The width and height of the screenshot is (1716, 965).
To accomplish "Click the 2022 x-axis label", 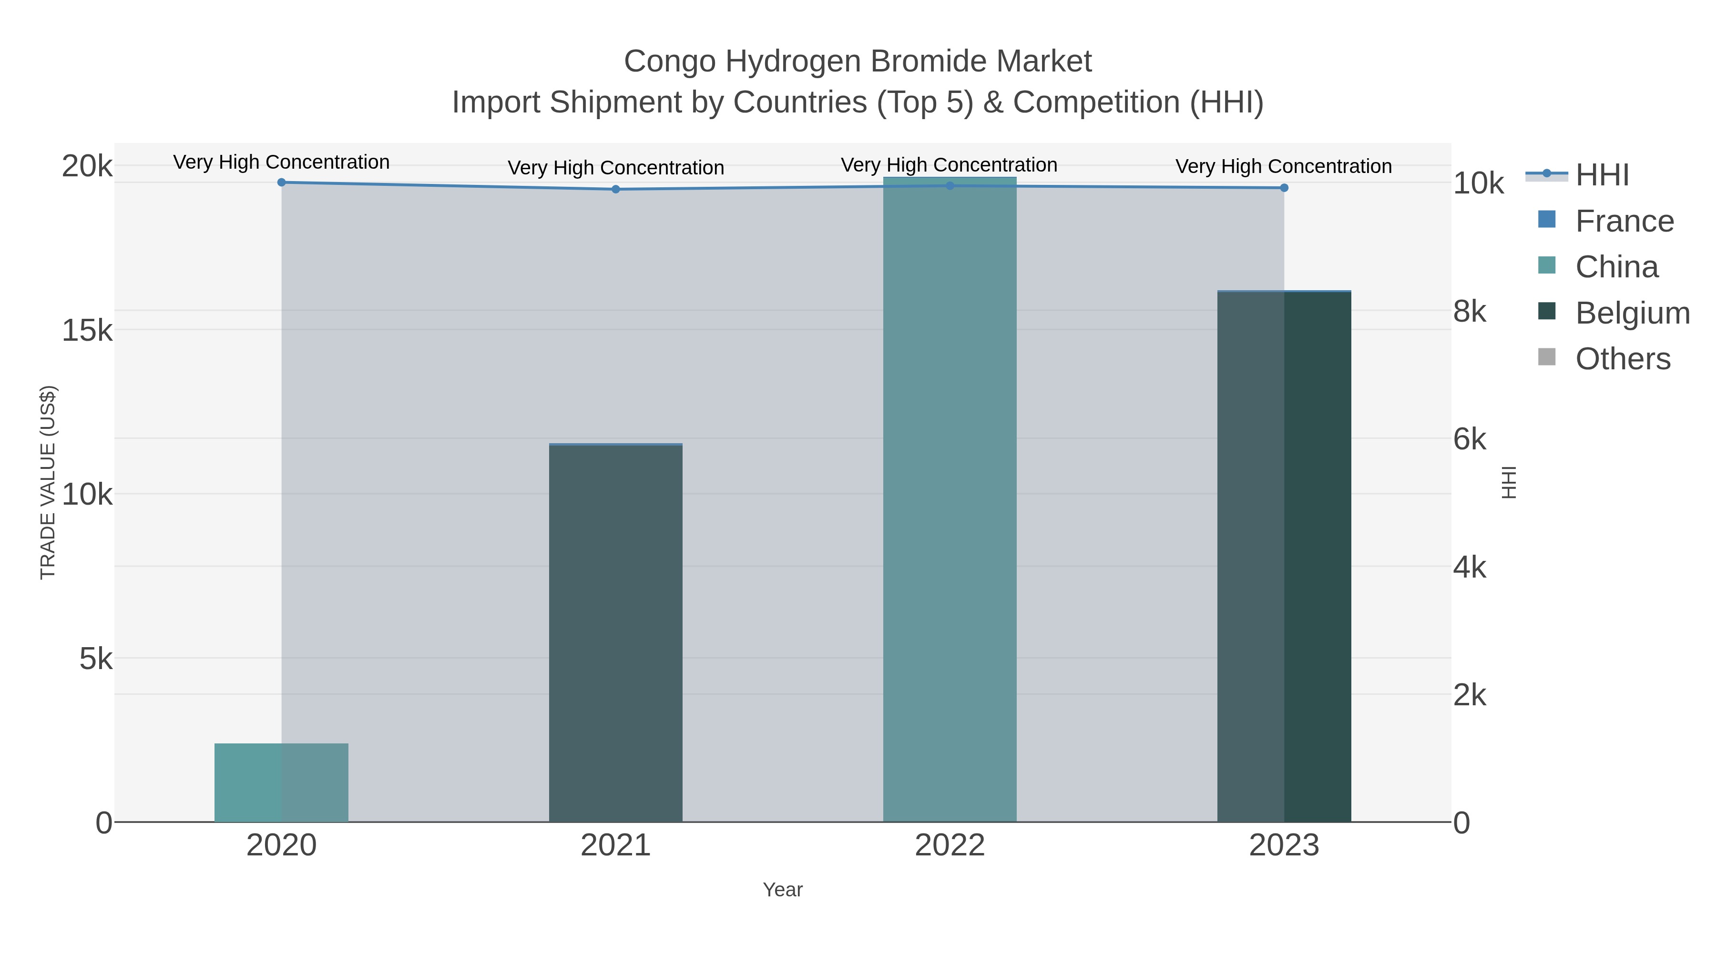I will [950, 846].
